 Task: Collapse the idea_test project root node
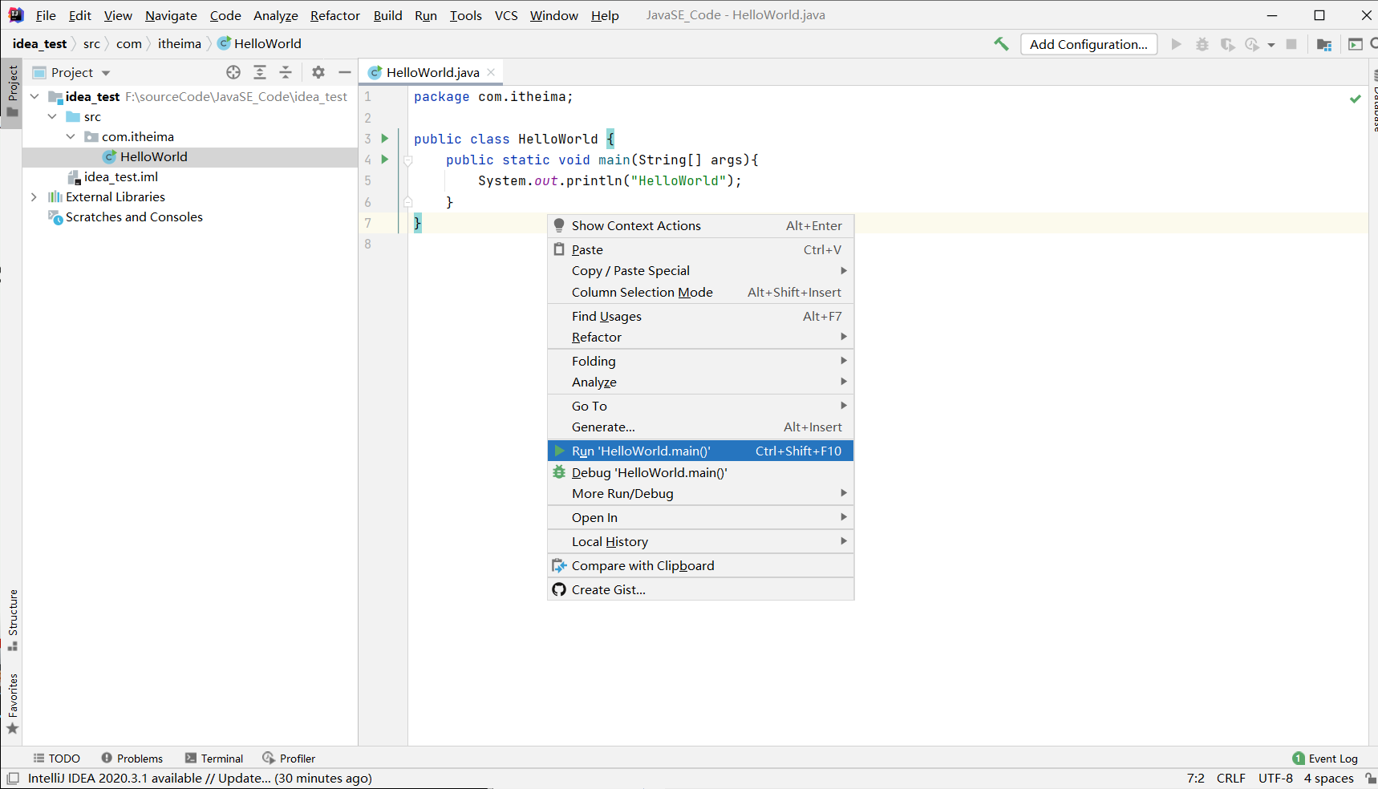coord(34,96)
